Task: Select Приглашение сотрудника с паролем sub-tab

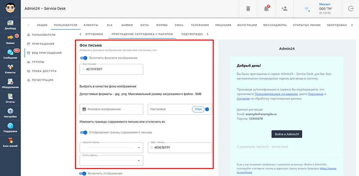Action: pyautogui.click(x=142, y=34)
